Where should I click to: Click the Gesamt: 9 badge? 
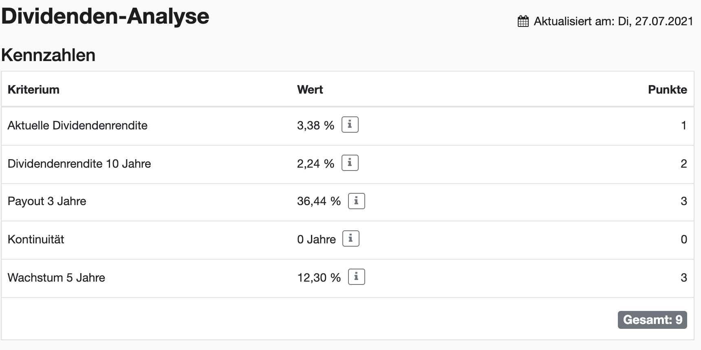pyautogui.click(x=653, y=319)
